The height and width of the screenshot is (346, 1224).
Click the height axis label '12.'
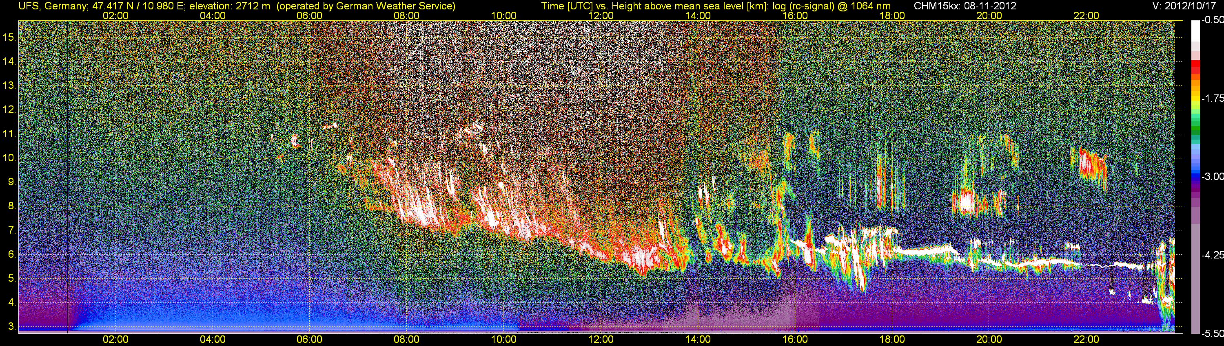9,109
